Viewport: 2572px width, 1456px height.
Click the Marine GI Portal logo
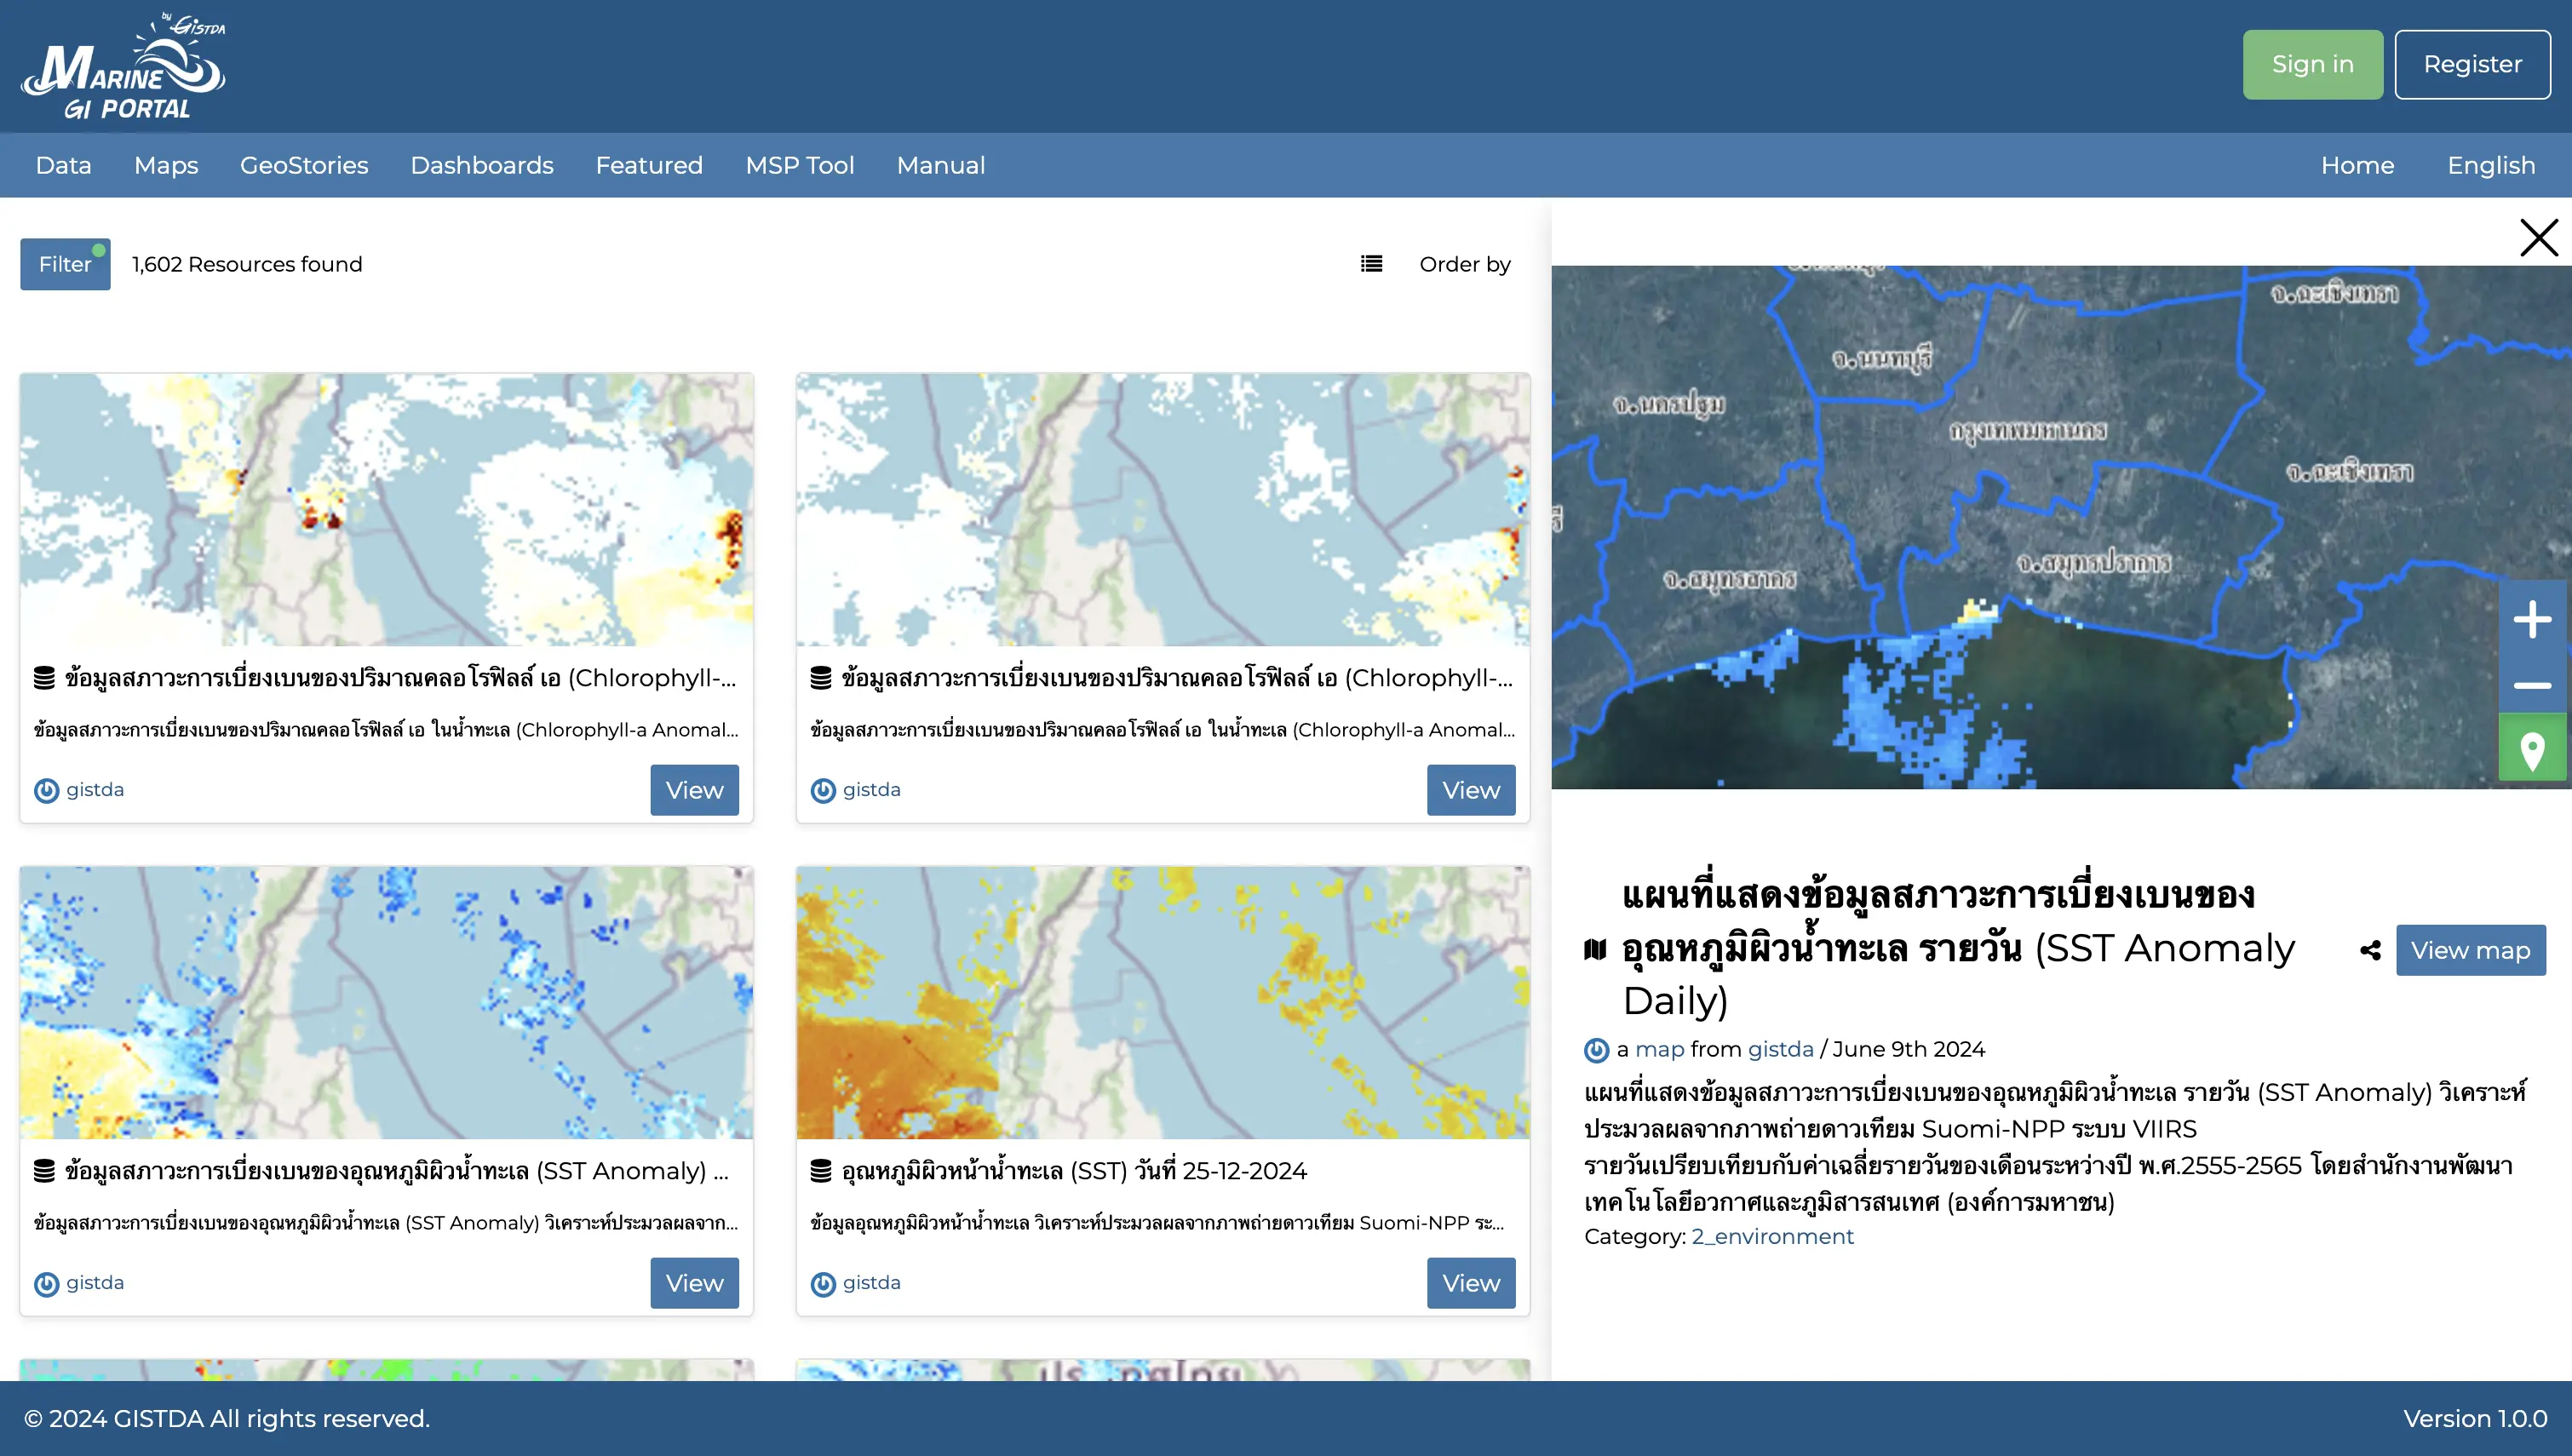(x=124, y=67)
